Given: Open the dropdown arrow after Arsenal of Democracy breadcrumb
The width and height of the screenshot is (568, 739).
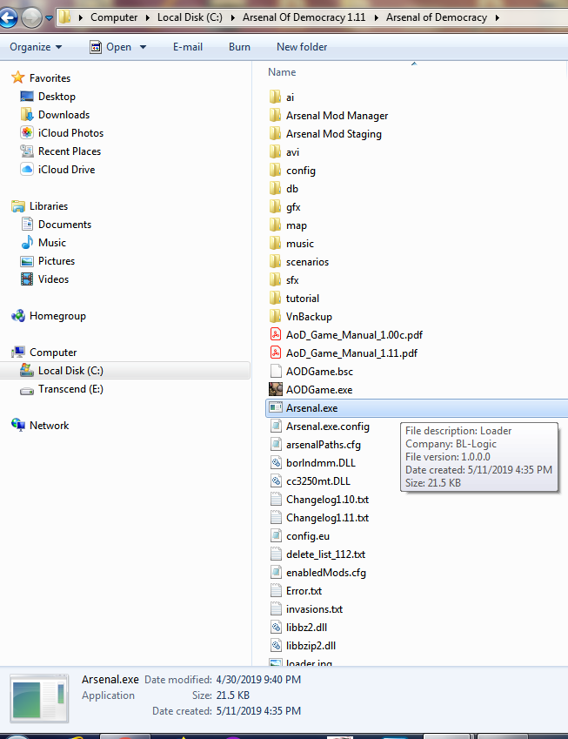Looking at the screenshot, I should (x=497, y=18).
